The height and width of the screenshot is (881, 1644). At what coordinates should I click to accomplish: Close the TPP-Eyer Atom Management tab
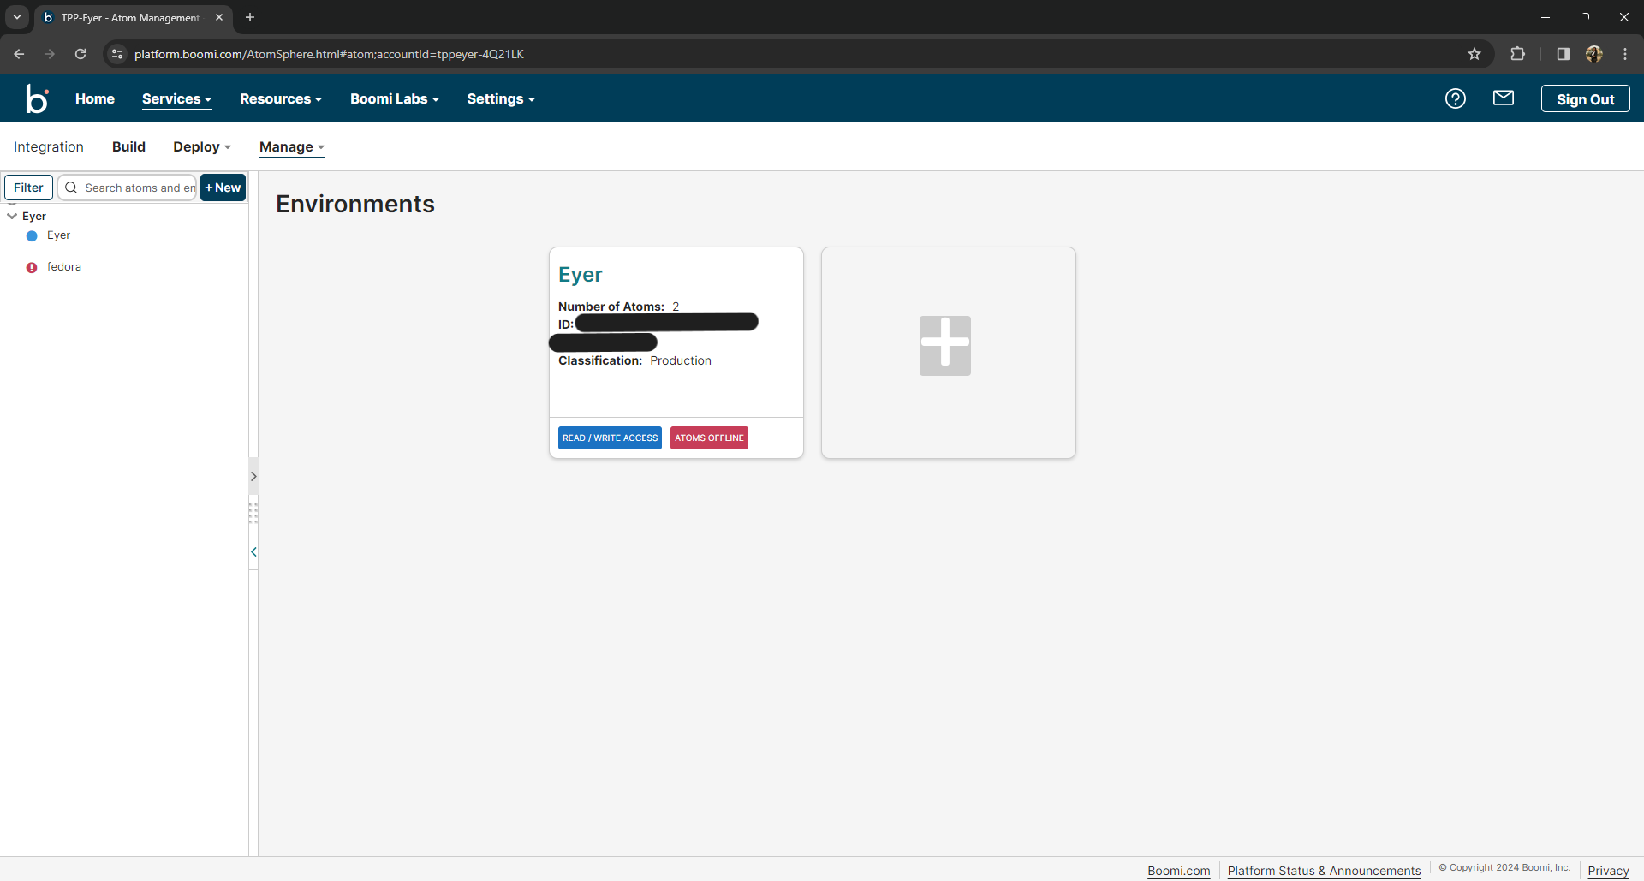point(219,17)
